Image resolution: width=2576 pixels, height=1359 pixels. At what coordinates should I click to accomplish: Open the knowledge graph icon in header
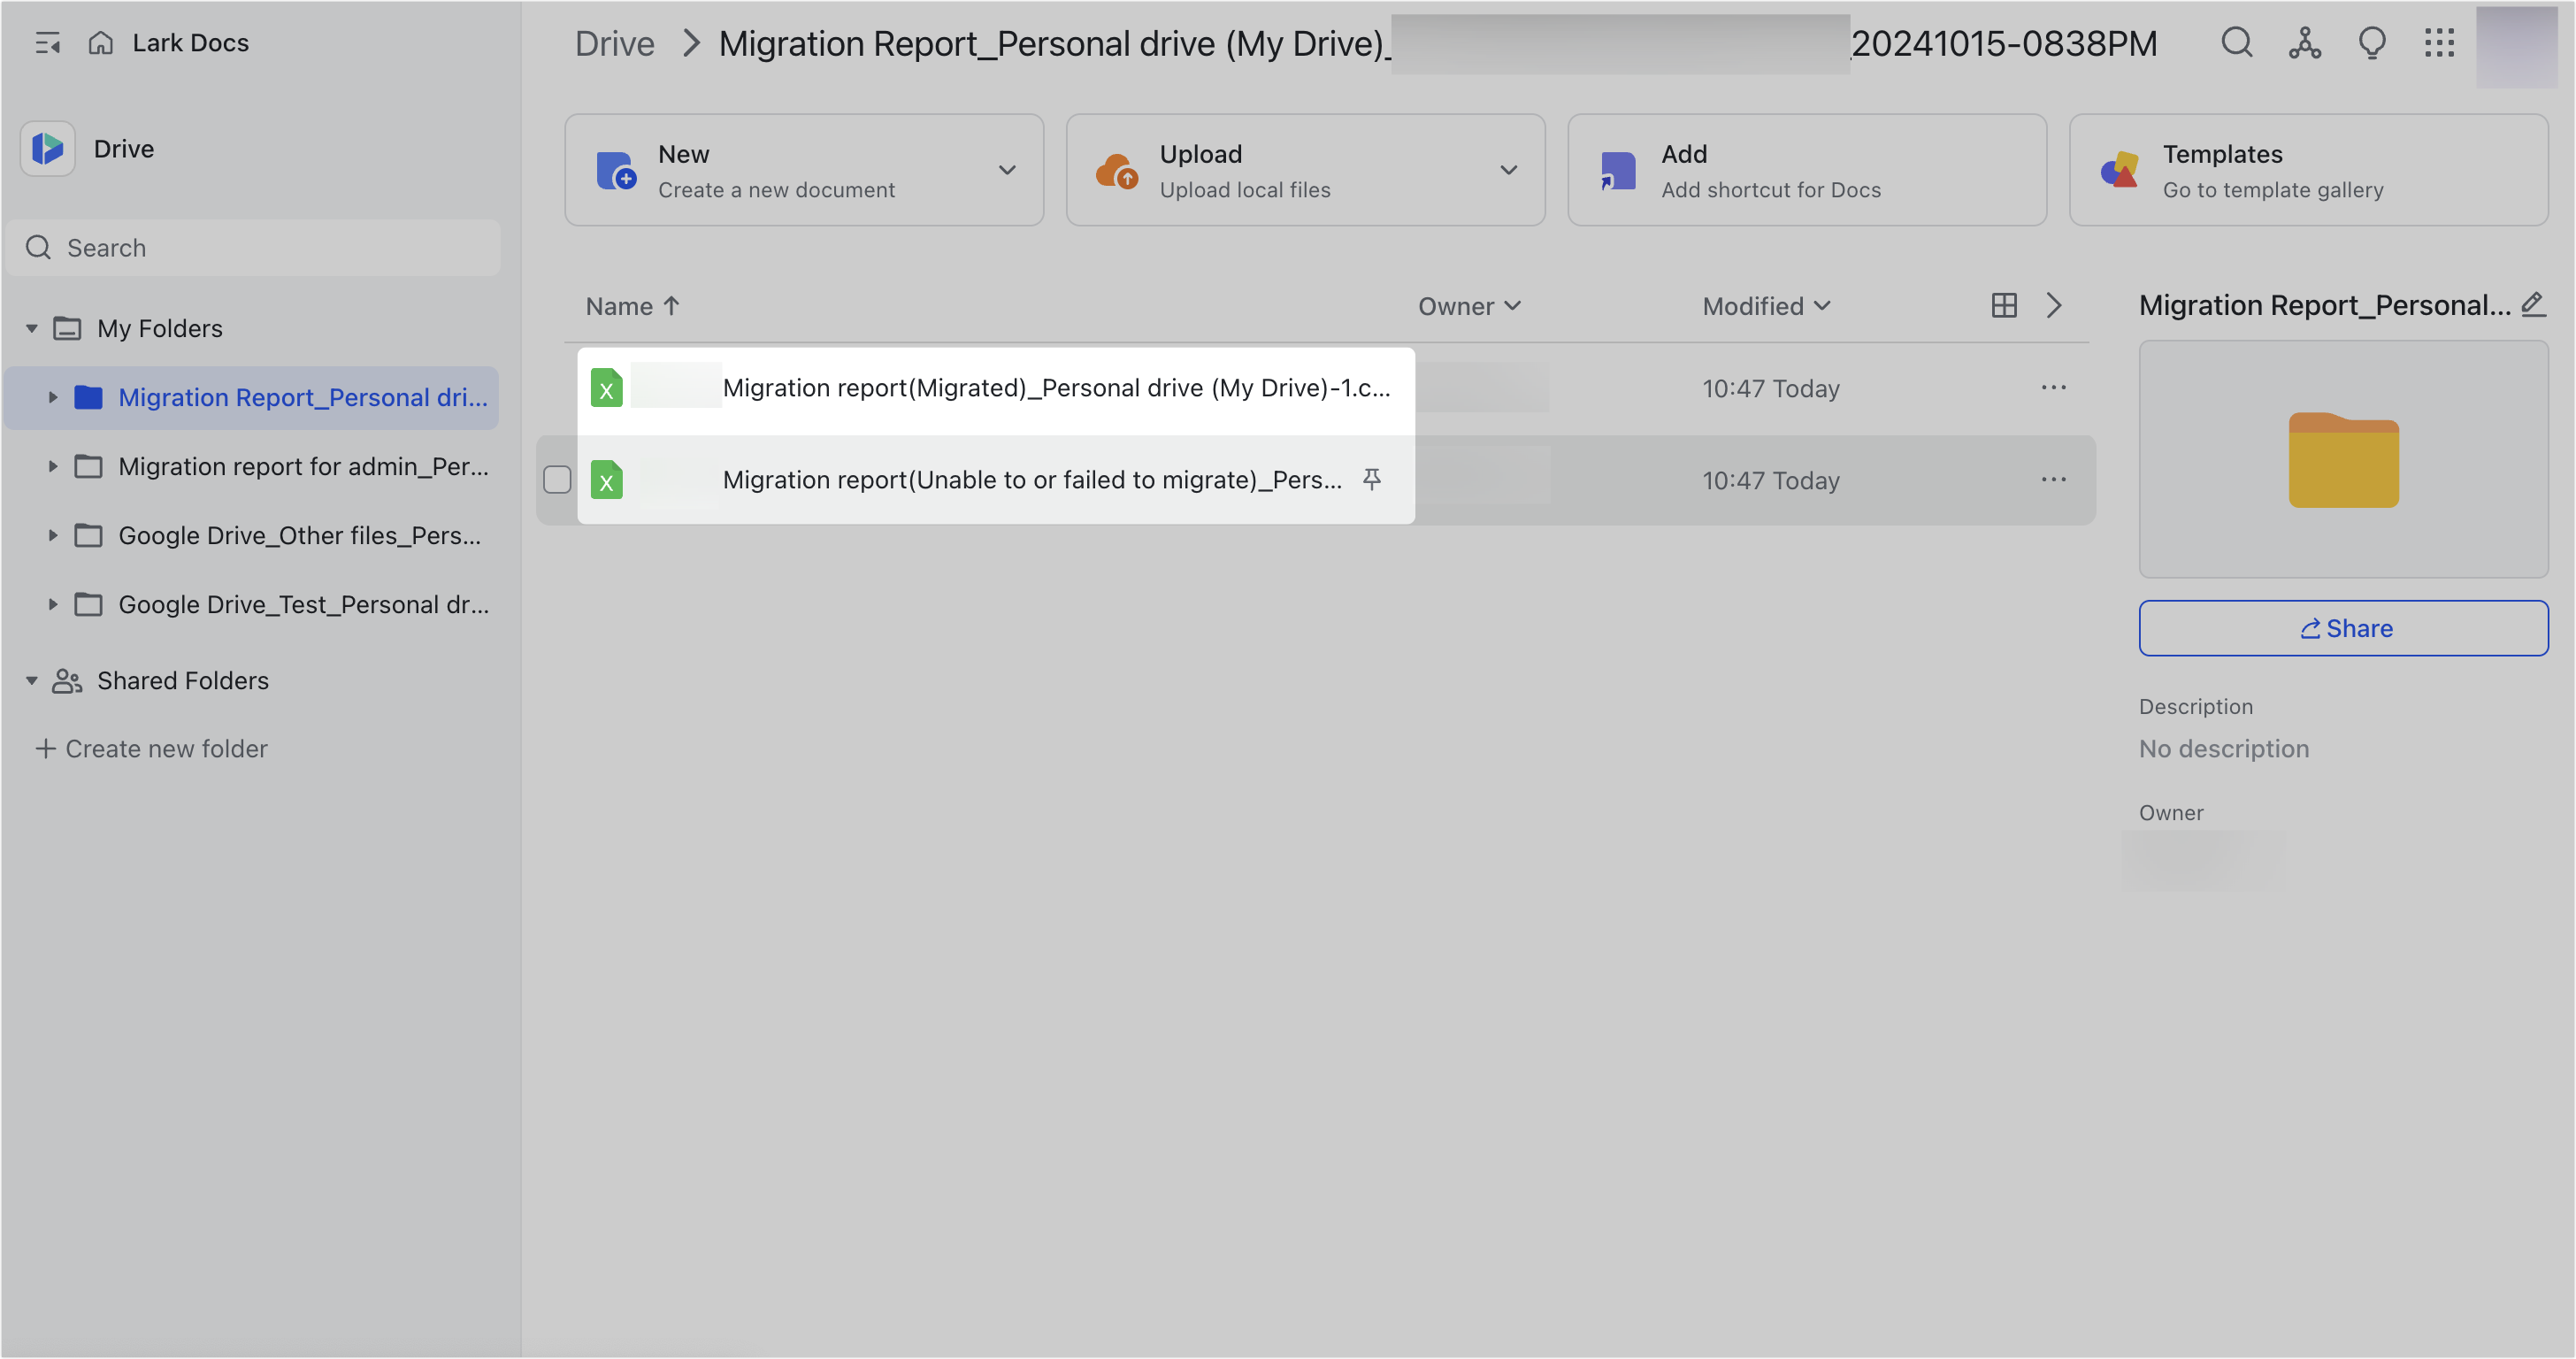coord(2305,43)
